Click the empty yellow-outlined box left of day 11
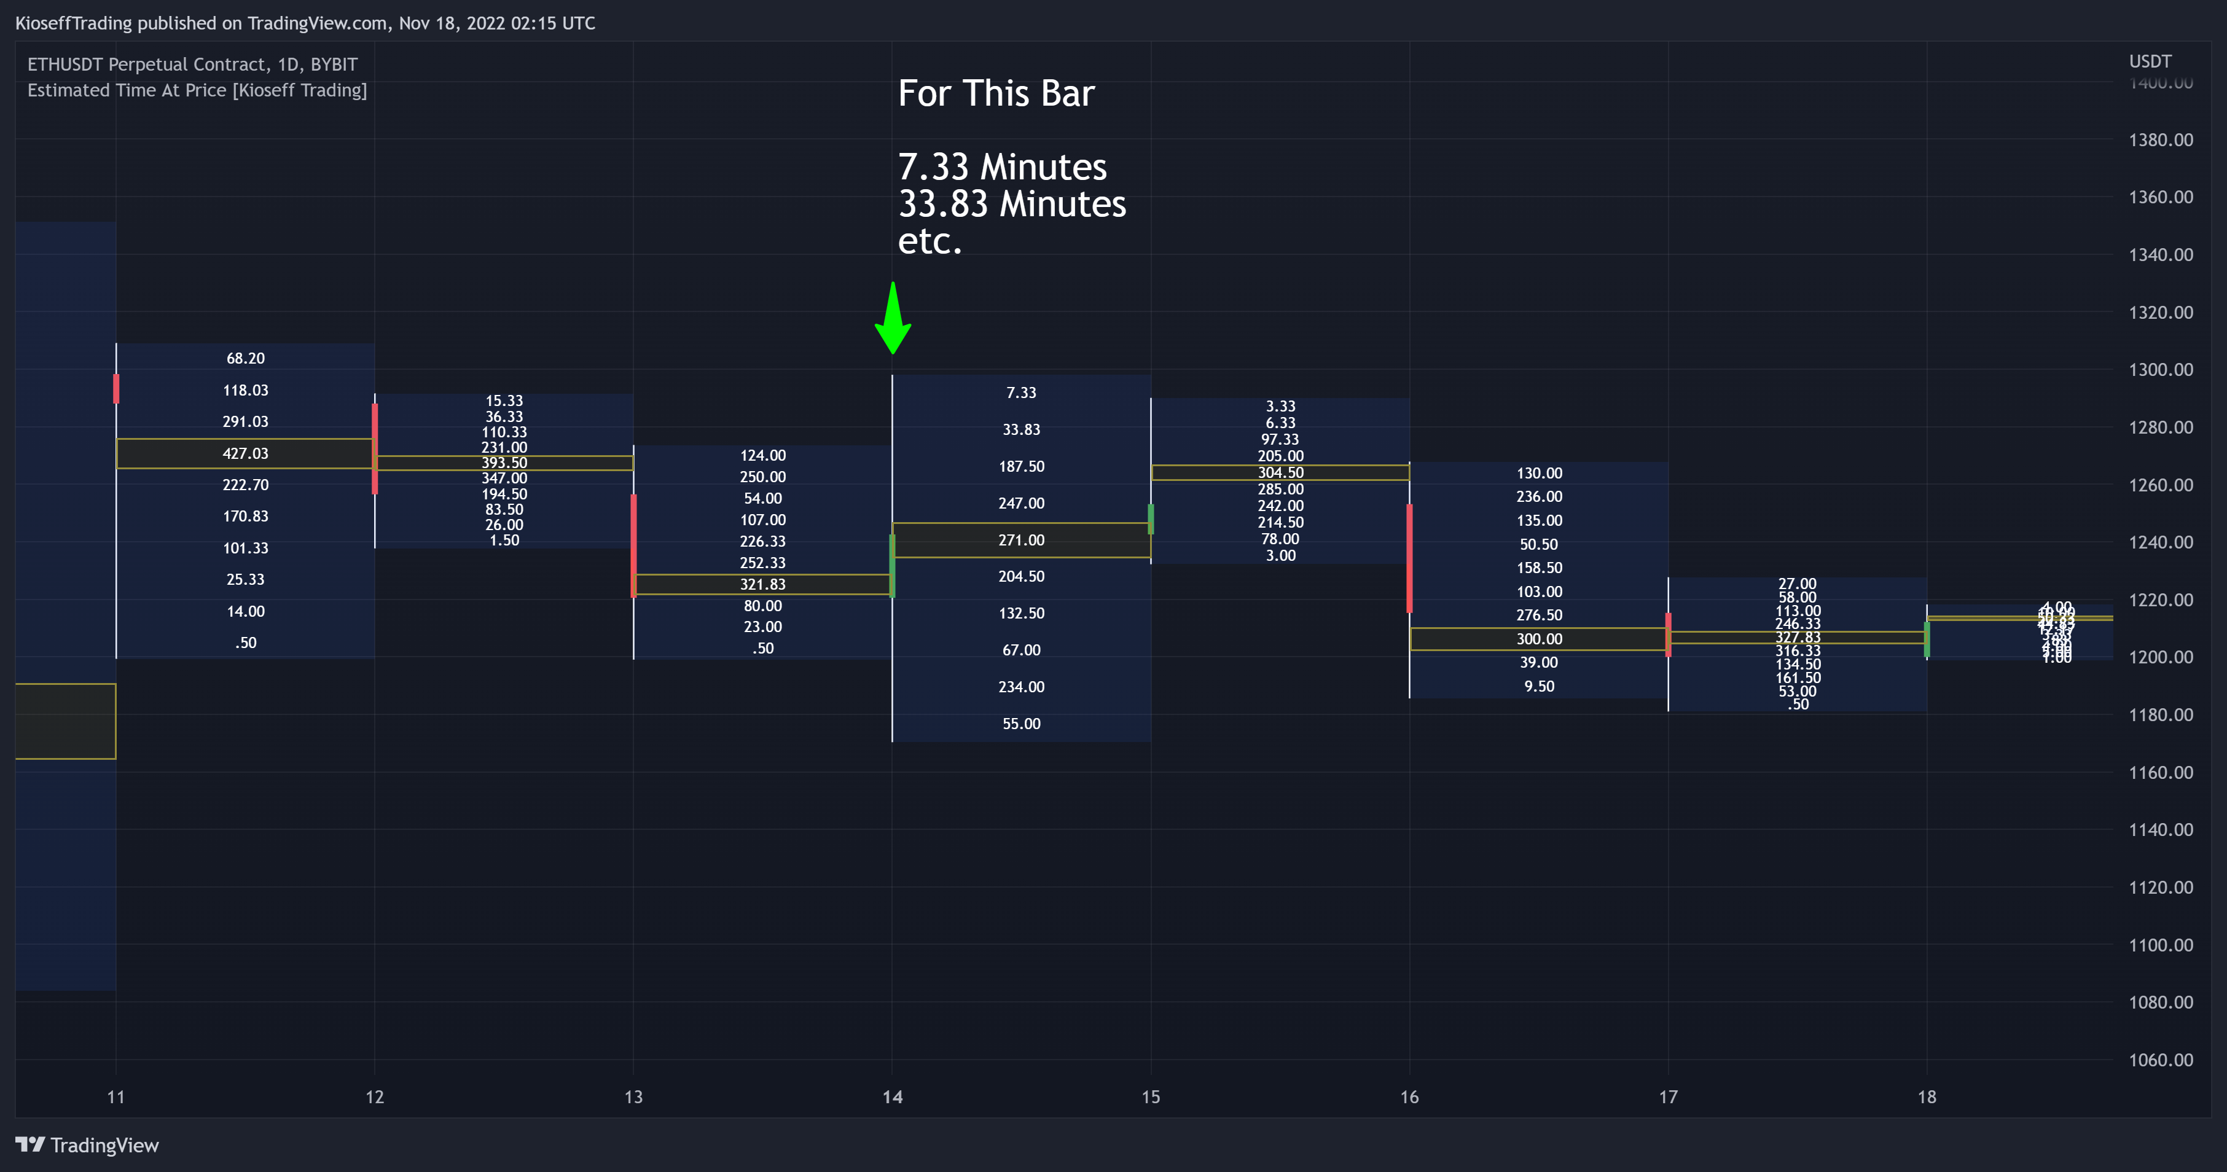Image resolution: width=2227 pixels, height=1172 pixels. [x=66, y=722]
